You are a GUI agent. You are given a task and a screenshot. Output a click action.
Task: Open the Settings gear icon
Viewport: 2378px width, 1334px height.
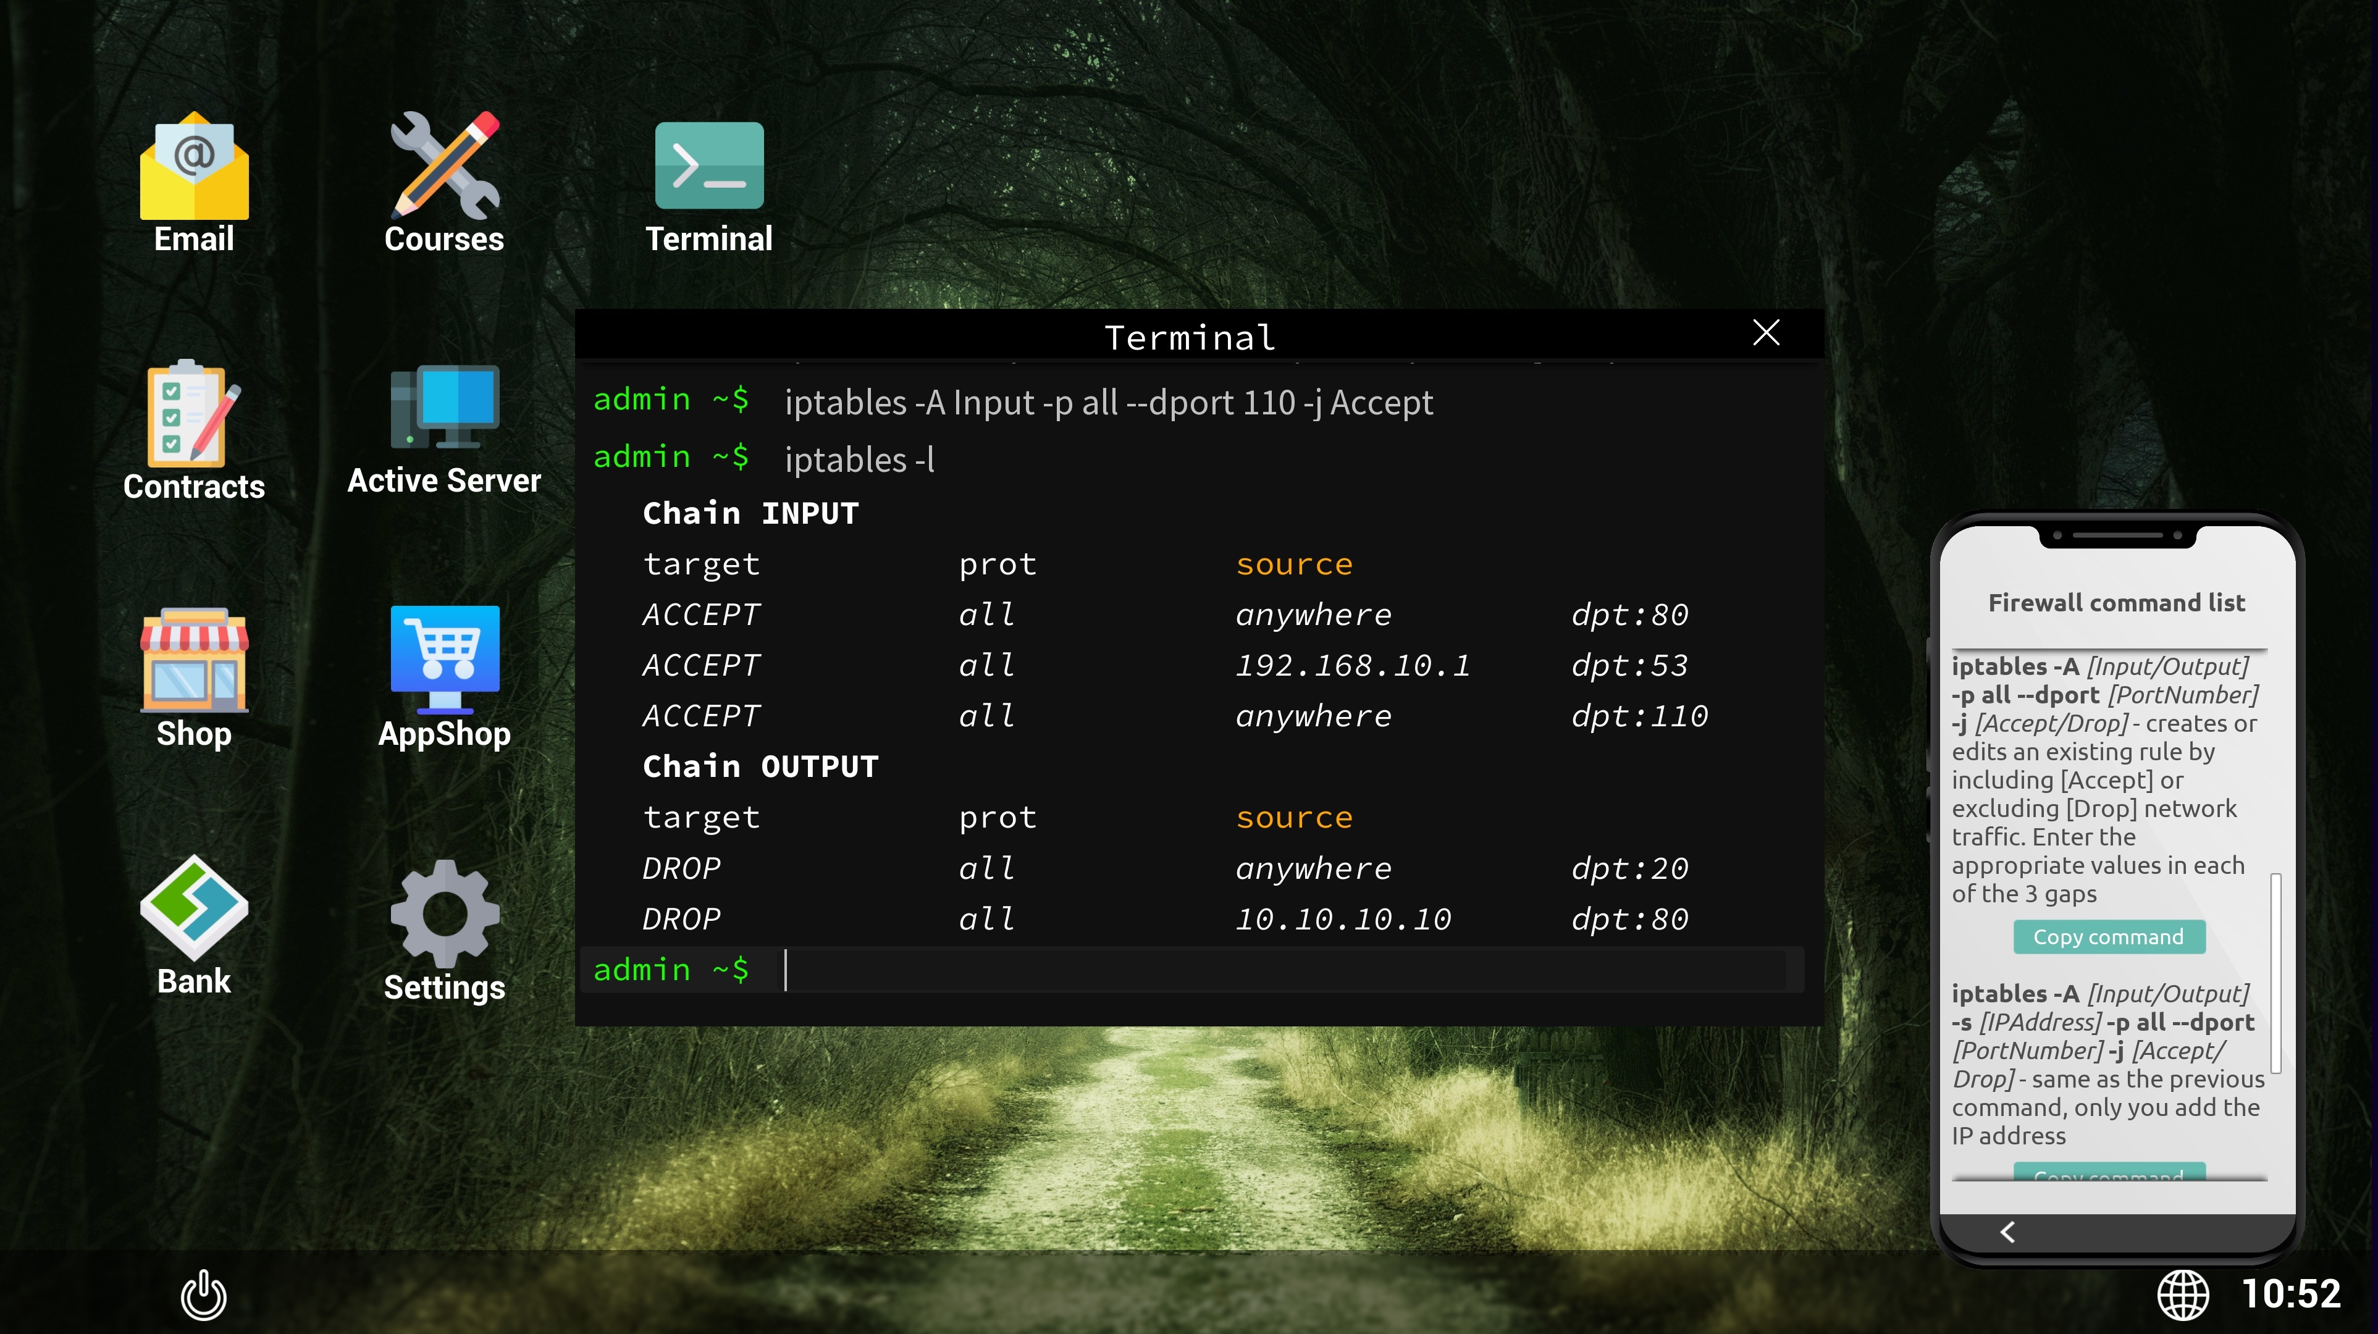(x=444, y=914)
